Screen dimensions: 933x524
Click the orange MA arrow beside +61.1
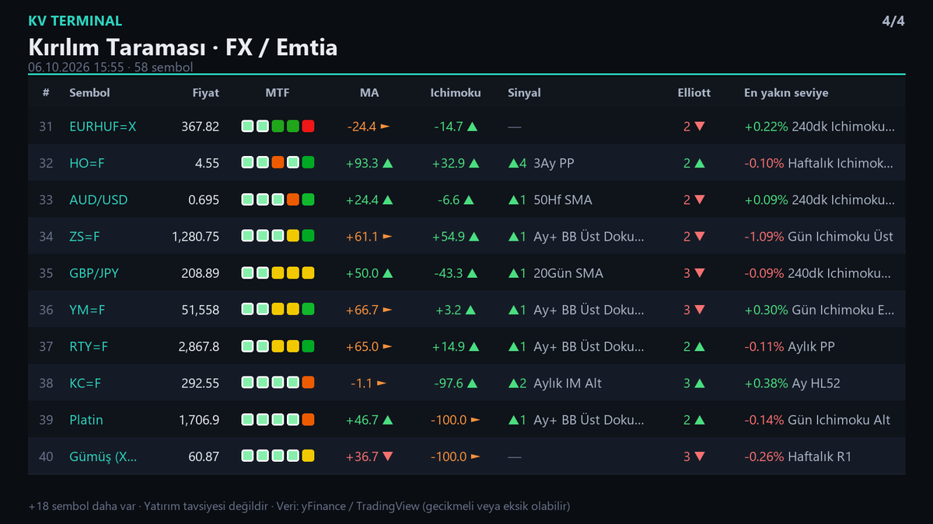387,236
